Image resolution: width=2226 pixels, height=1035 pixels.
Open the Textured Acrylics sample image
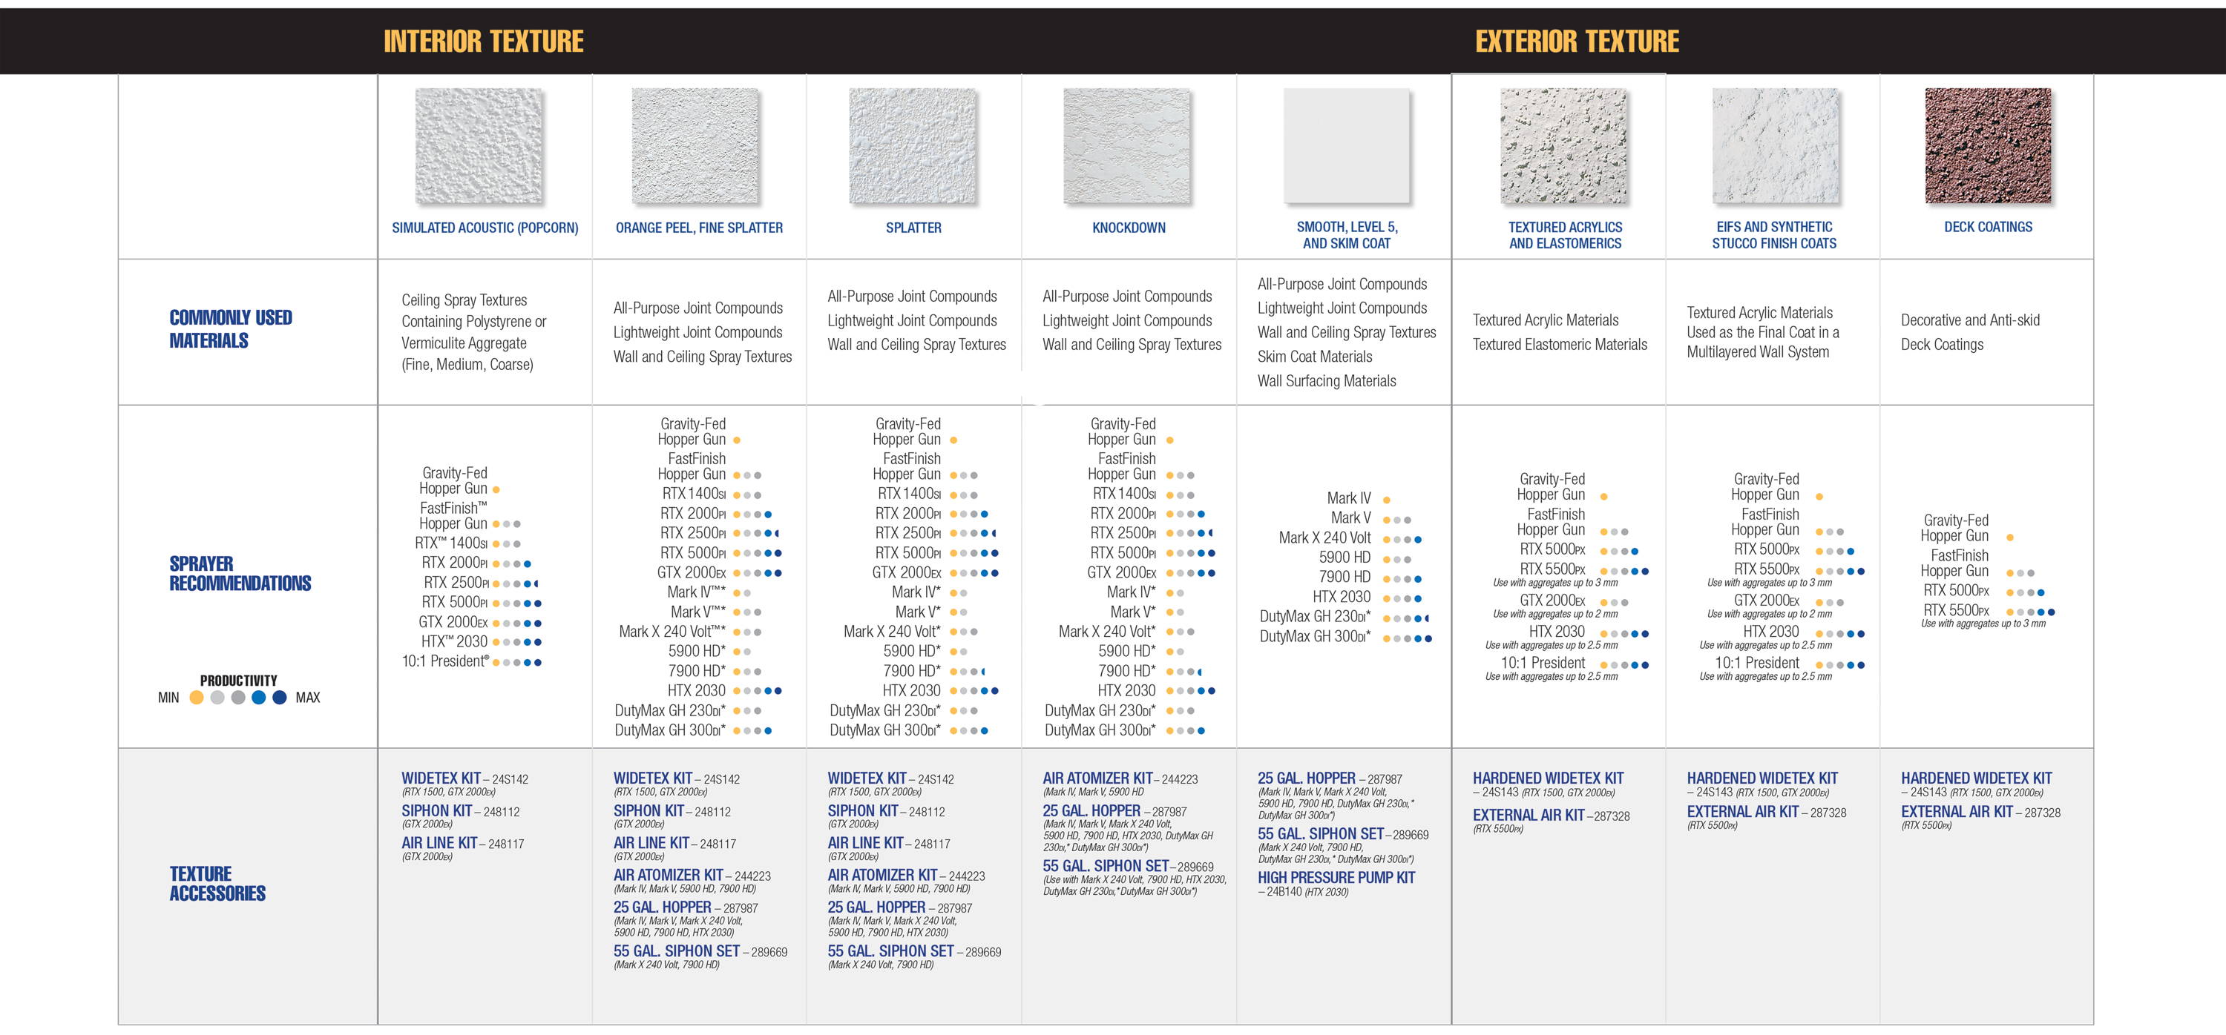click(x=1563, y=146)
